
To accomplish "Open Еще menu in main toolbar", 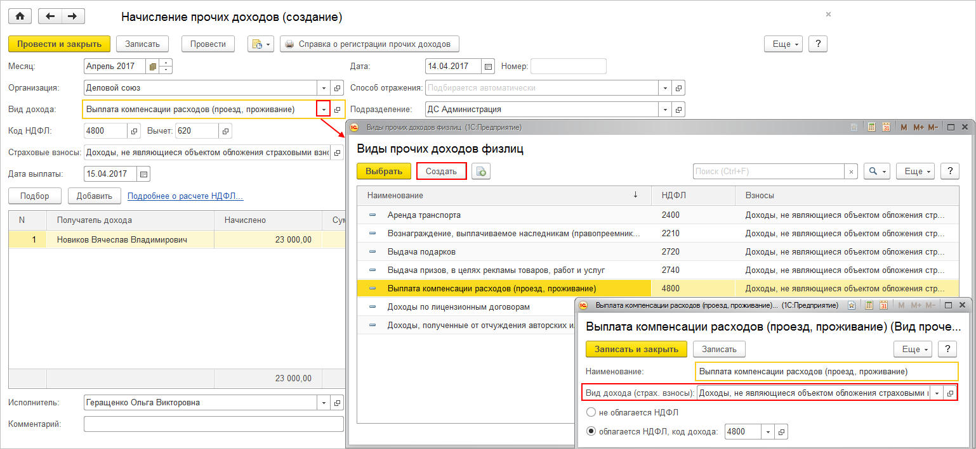I will point(784,44).
